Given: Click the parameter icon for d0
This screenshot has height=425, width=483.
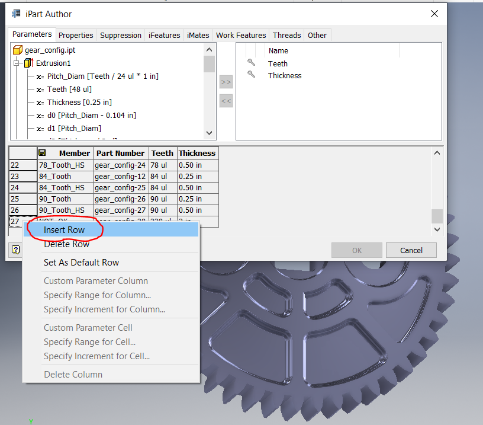Looking at the screenshot, I should (40, 116).
